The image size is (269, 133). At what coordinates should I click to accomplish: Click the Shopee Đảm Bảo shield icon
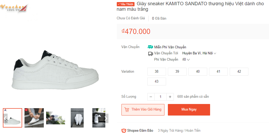coord(124,131)
